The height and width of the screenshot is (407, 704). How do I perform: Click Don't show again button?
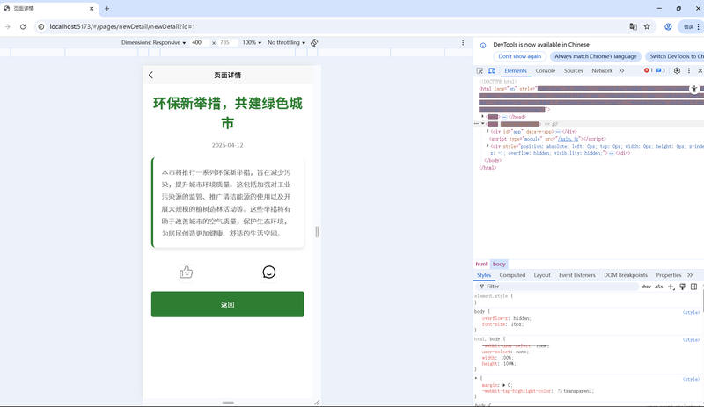click(519, 56)
